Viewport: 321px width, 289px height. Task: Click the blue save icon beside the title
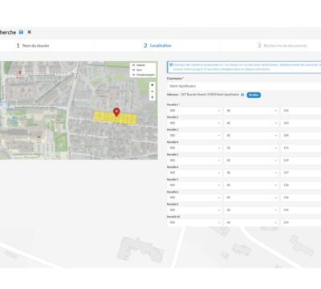21,32
